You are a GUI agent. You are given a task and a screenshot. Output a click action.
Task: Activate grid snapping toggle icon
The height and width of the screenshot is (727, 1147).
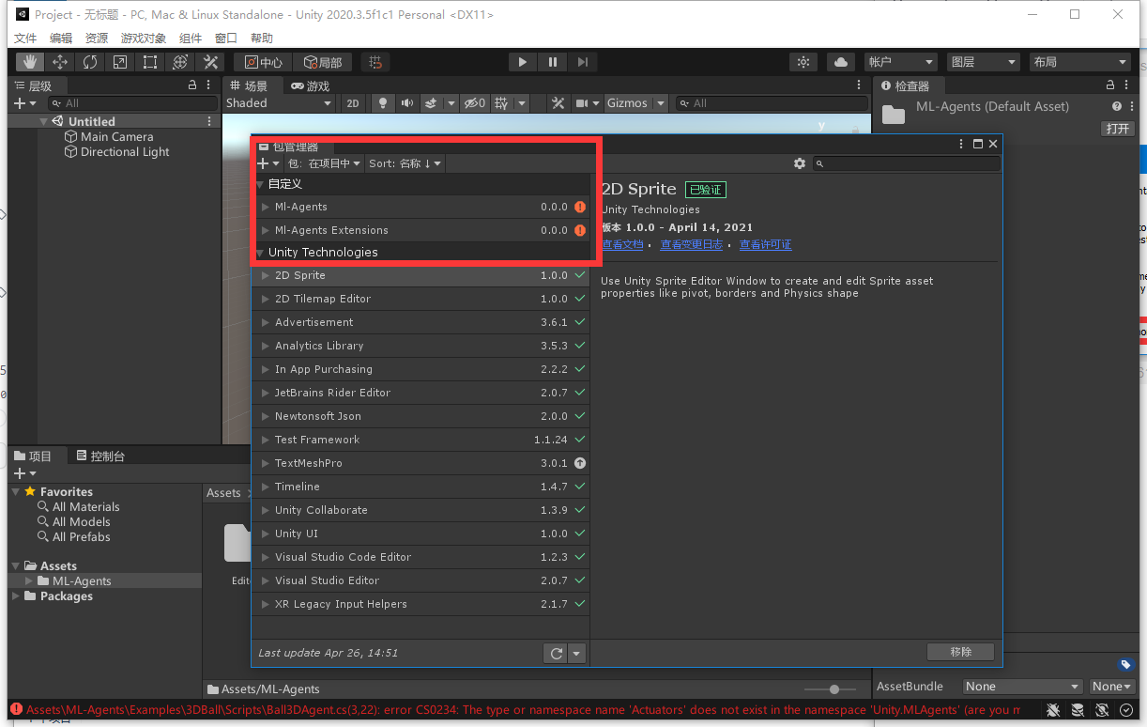point(375,62)
